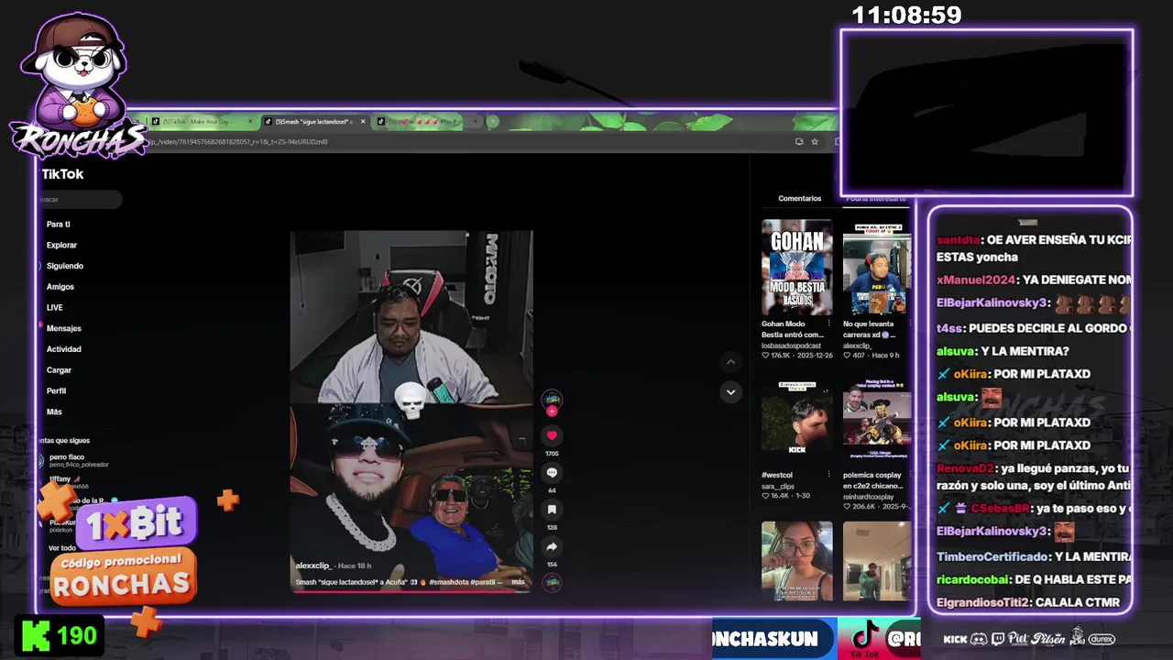Click chat user 'ricardocobai'
Image resolution: width=1173 pixels, height=660 pixels.
click(972, 579)
